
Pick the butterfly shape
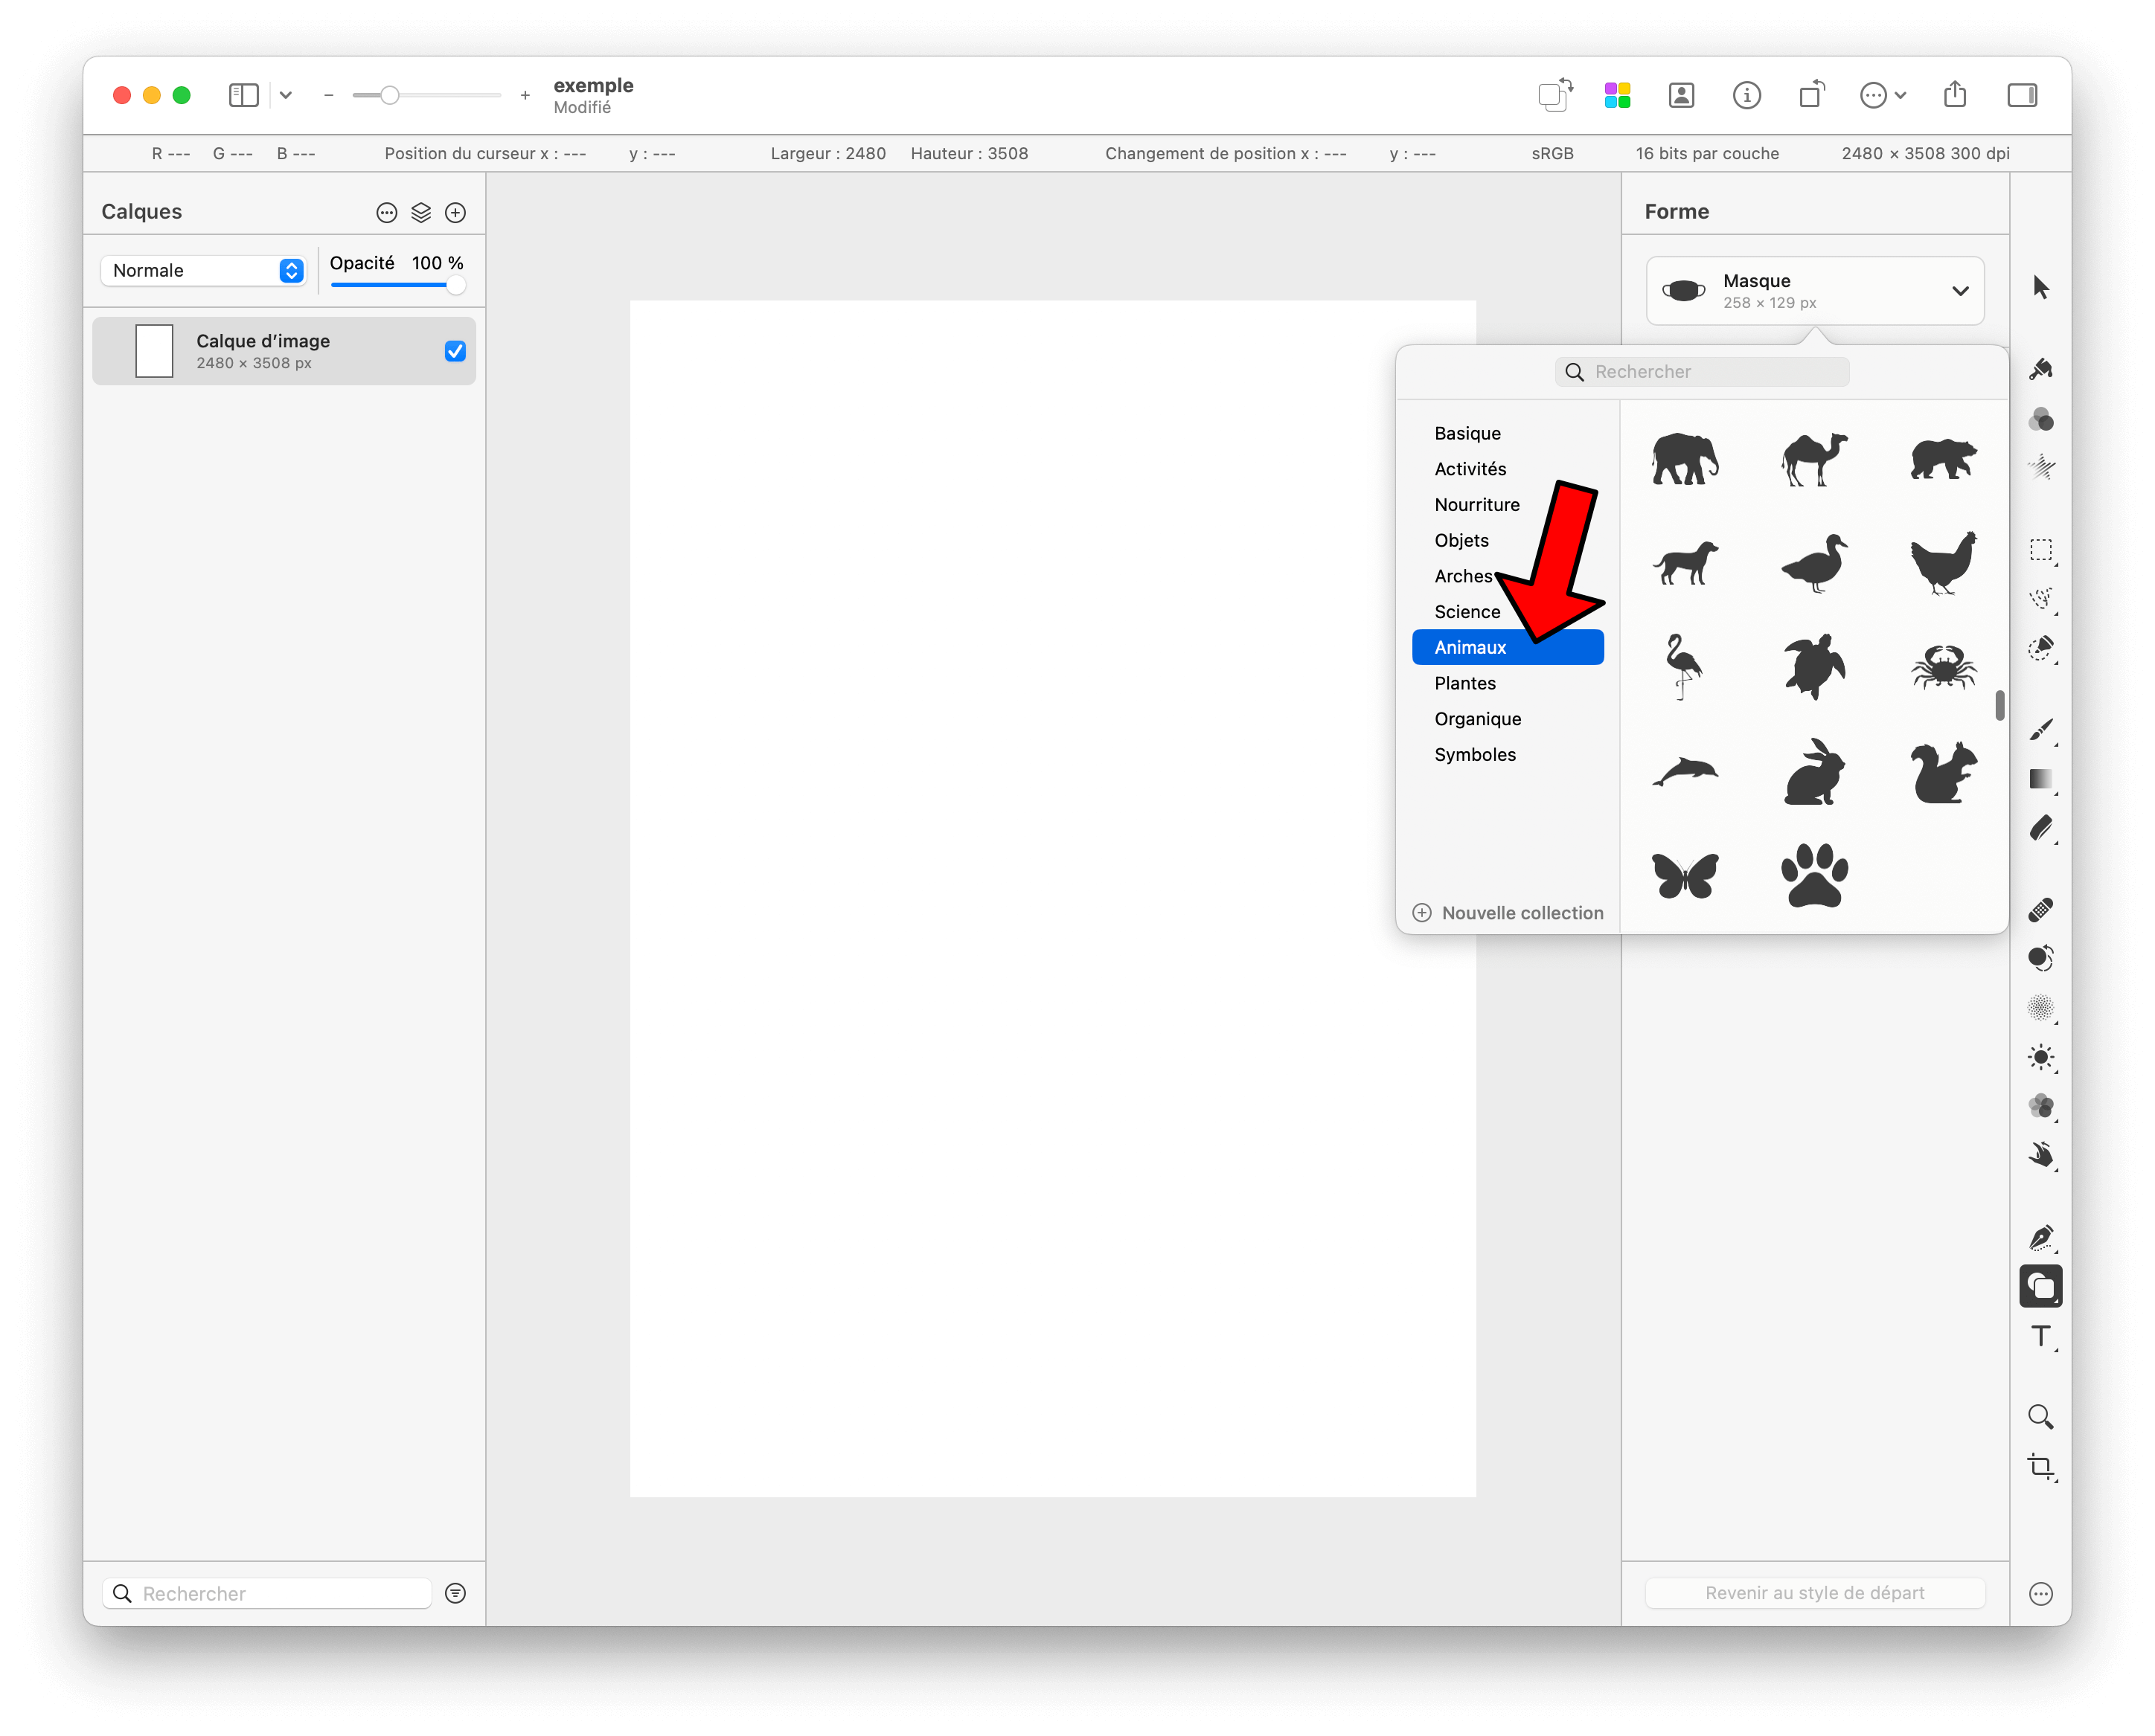point(1685,876)
